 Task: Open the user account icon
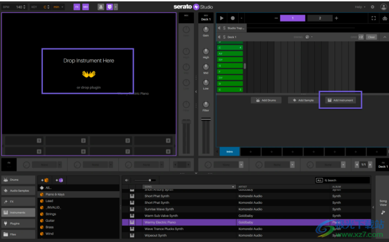click(383, 7)
